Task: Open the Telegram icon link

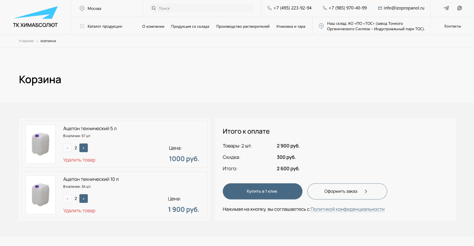Action: tap(446, 8)
